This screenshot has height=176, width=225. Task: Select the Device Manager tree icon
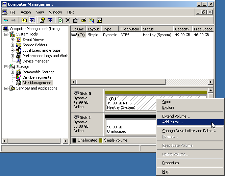click(x=19, y=61)
